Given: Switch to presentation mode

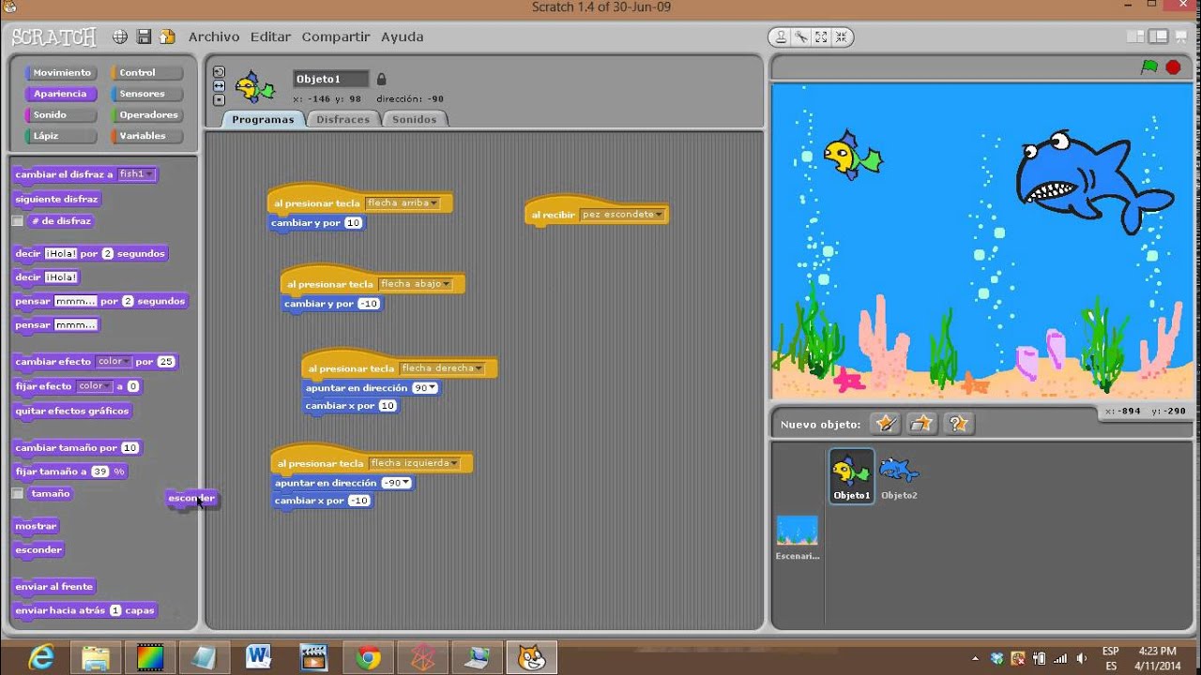Looking at the screenshot, I should coord(1181,37).
